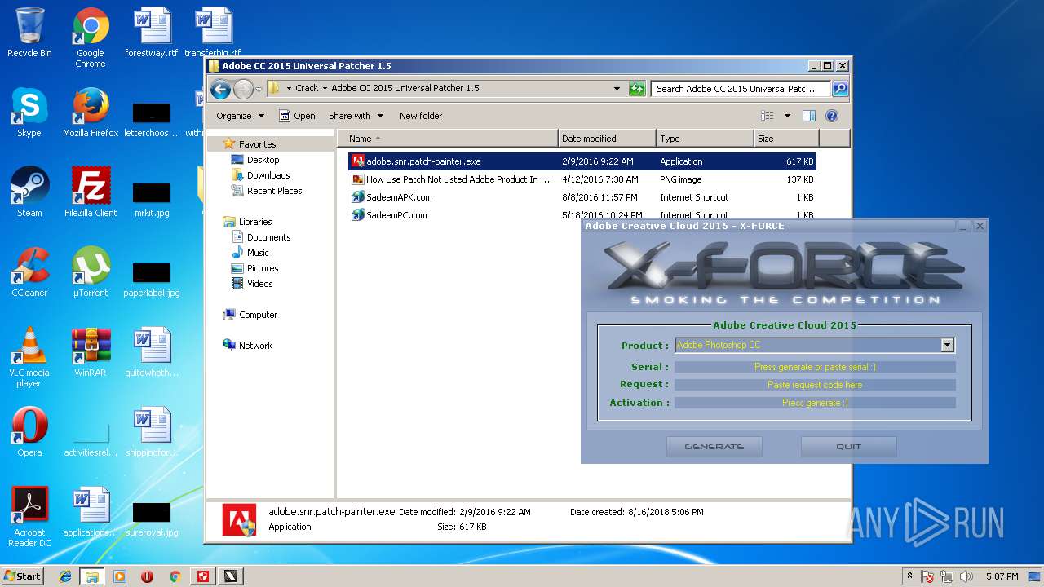
Task: Open Internet Explorer from the taskbar
Action: pos(65,576)
